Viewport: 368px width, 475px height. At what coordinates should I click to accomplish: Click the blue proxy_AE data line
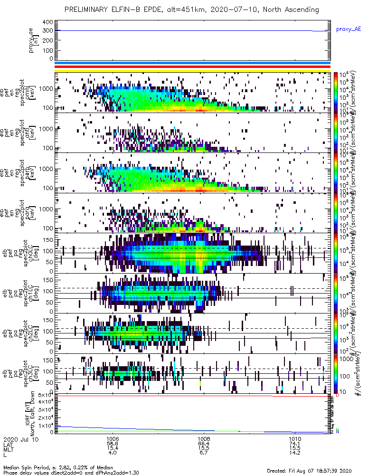coord(192,30)
